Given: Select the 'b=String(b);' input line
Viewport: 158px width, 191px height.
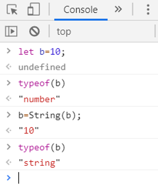Looking at the screenshot, I should pyautogui.click(x=50, y=115).
